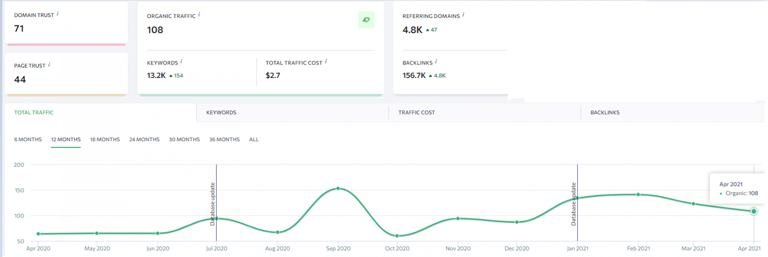The image size is (768, 257).
Task: Click the Jan 2021 Database update marker
Action: pos(573,204)
